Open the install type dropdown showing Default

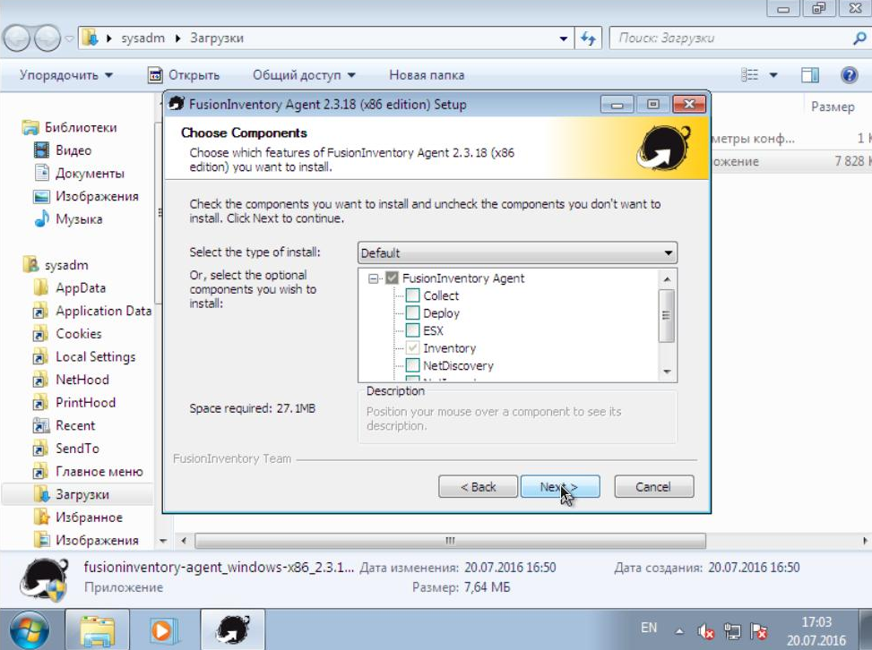click(517, 253)
